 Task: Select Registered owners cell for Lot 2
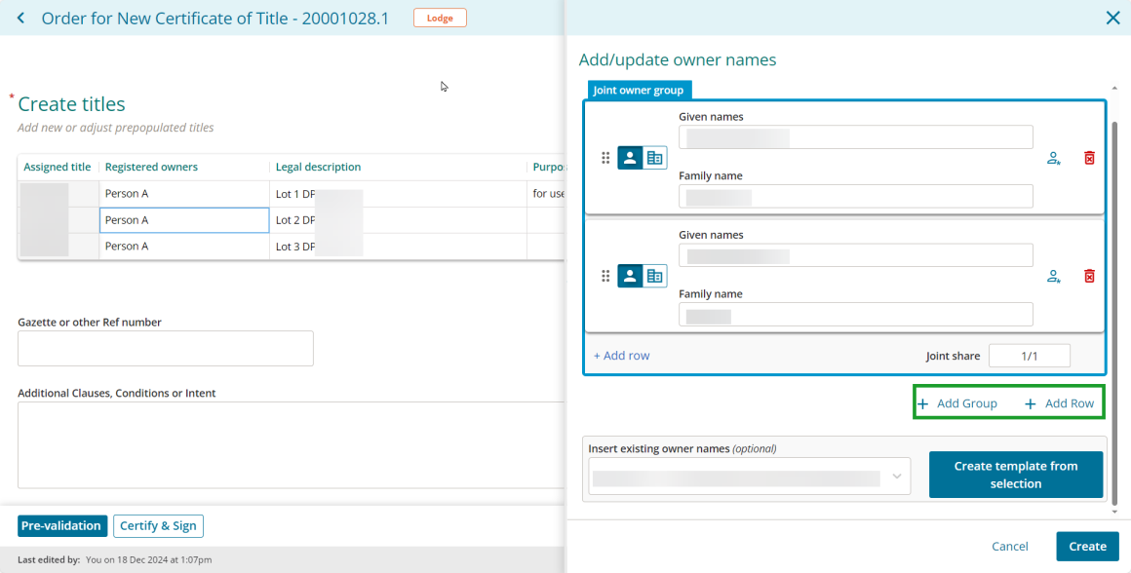[x=184, y=220]
